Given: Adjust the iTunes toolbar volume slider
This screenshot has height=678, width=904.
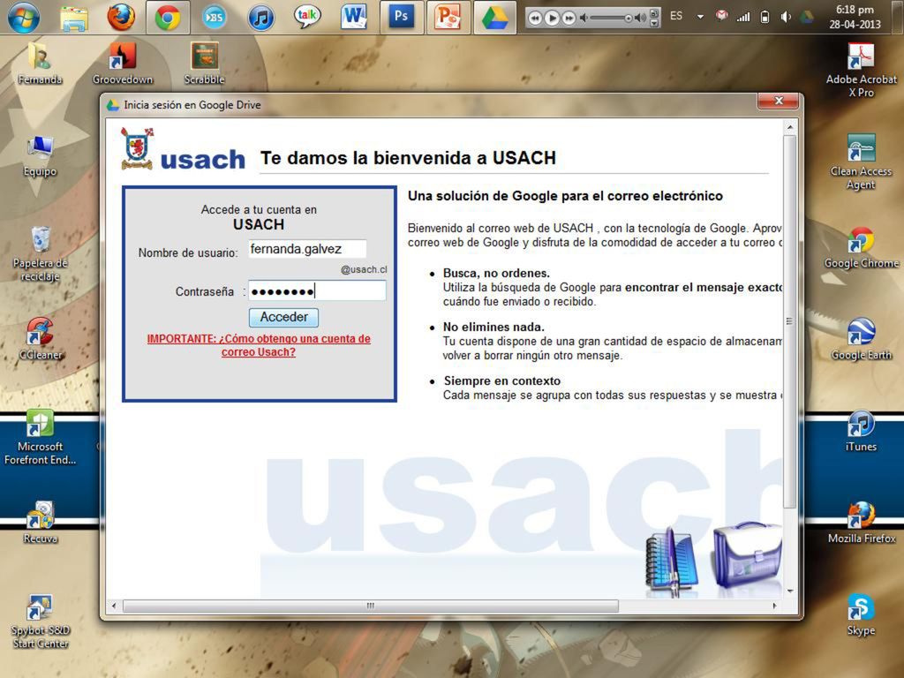Looking at the screenshot, I should point(613,19).
